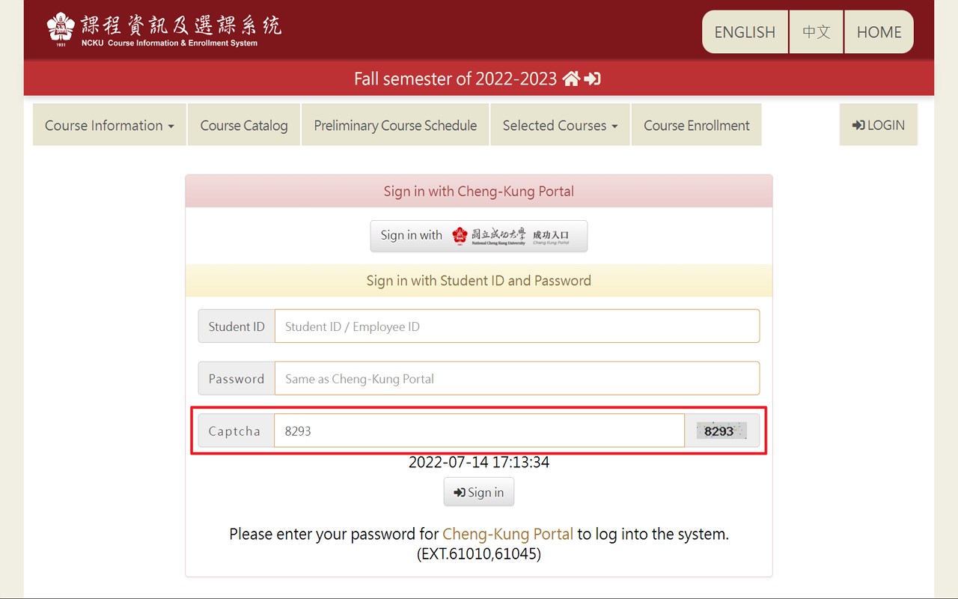Screen dimensions: 958x599
Task: Click the NCKU emblem on the Cheng-Kung Portal button
Action: click(x=460, y=236)
